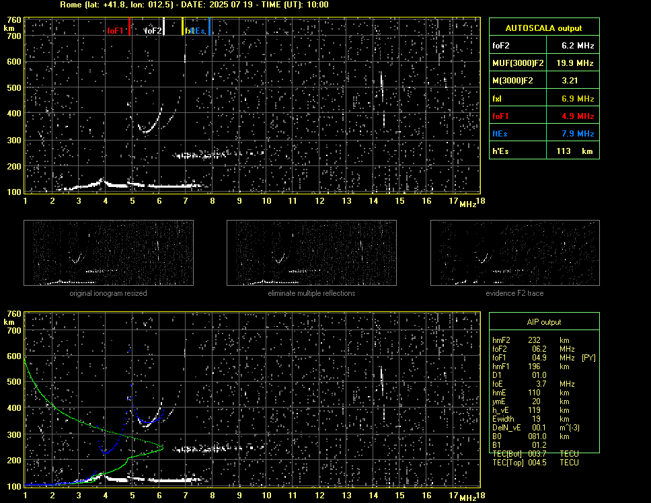Open the original ionogram resized thumbnail

(108, 253)
